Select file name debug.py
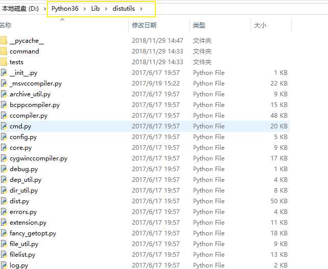The width and height of the screenshot is (328, 269). pyautogui.click(x=23, y=169)
